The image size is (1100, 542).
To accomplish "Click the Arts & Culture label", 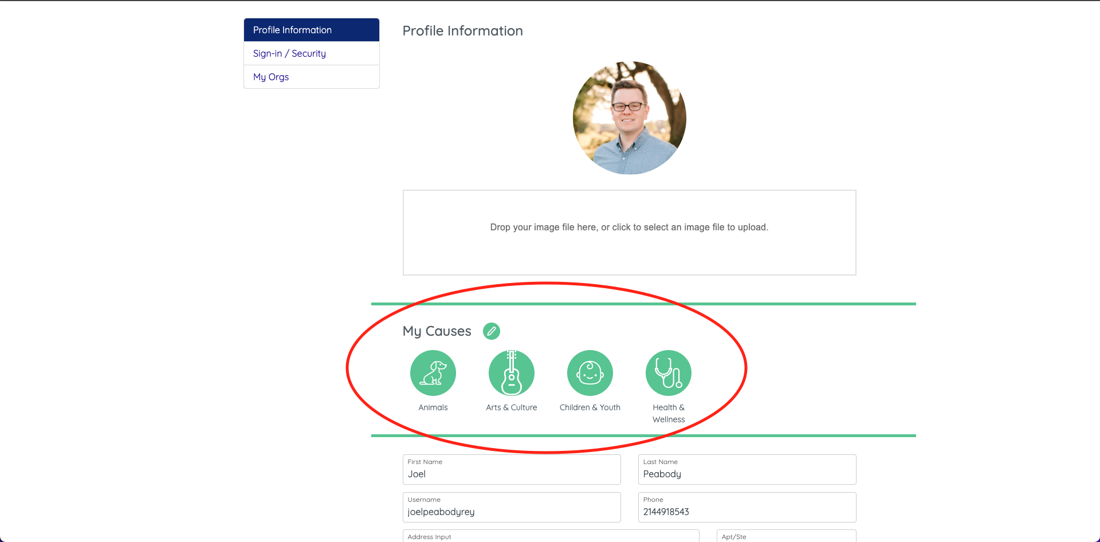I will click(512, 407).
